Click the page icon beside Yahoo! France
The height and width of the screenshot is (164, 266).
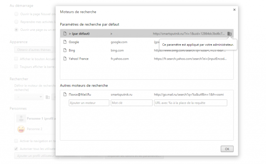click(x=65, y=58)
